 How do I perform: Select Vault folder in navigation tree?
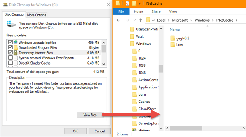[x=137, y=36]
